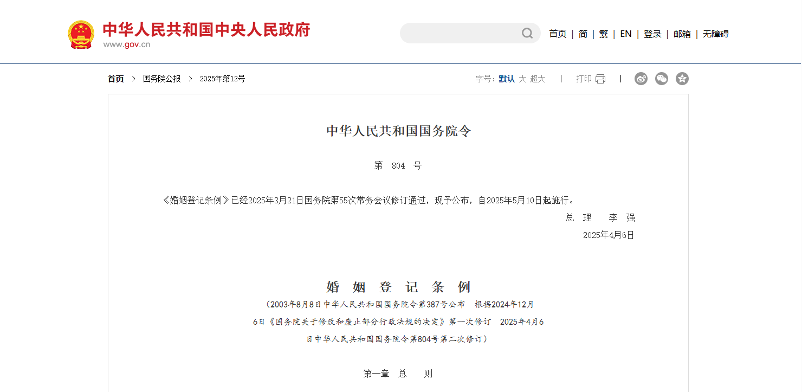Image resolution: width=802 pixels, height=392 pixels.
Task: Share via Weibo icon
Action: coord(641,79)
